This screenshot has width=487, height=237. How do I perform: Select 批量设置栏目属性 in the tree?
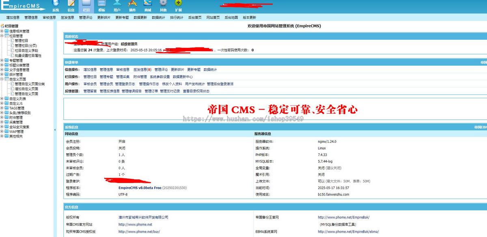click(x=28, y=56)
